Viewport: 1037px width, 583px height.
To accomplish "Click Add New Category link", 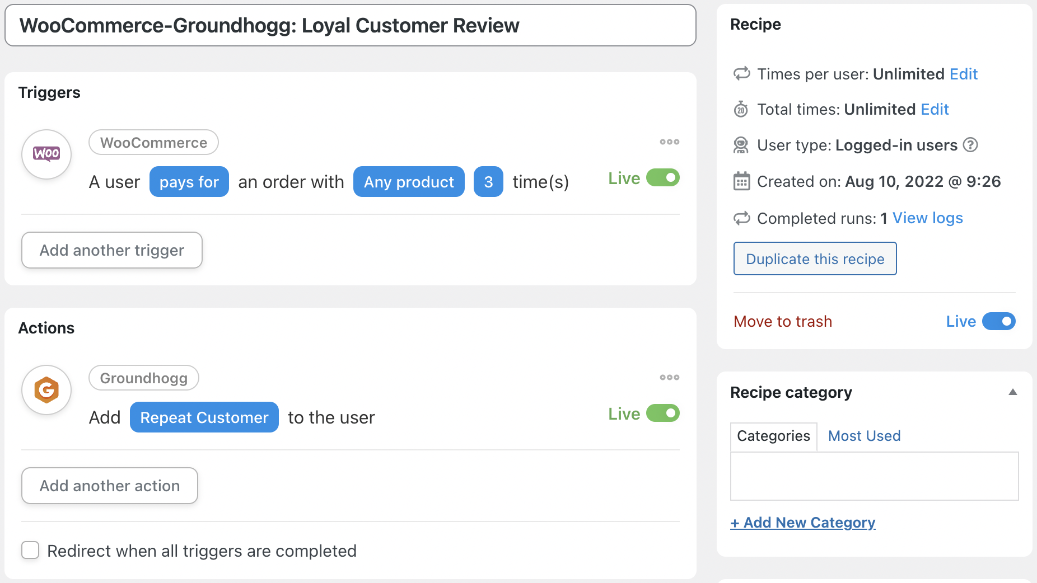I will [x=803, y=523].
